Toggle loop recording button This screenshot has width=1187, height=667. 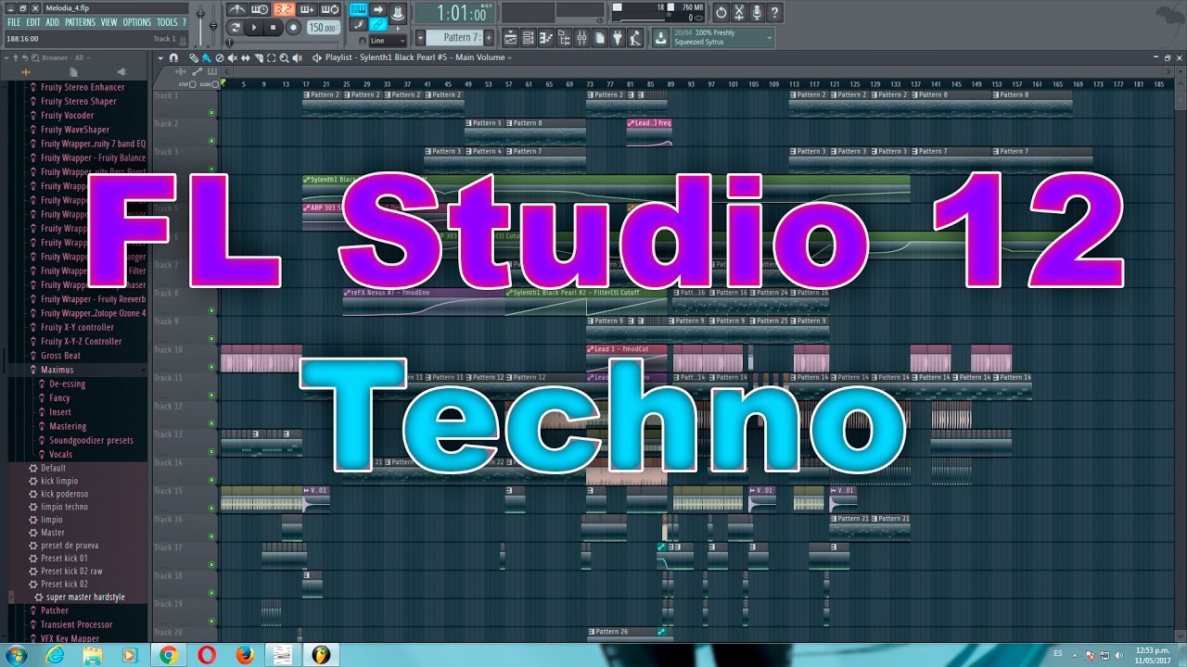tap(330, 9)
